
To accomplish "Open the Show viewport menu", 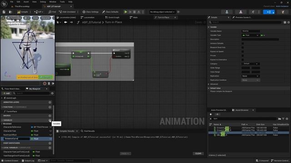I will click(x=35, y=18).
